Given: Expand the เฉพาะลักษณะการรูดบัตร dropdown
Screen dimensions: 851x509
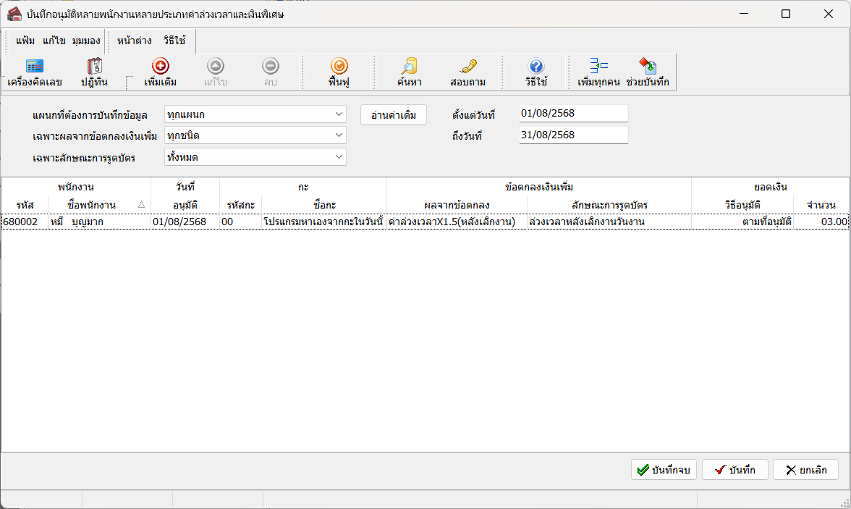Looking at the screenshot, I should click(339, 157).
